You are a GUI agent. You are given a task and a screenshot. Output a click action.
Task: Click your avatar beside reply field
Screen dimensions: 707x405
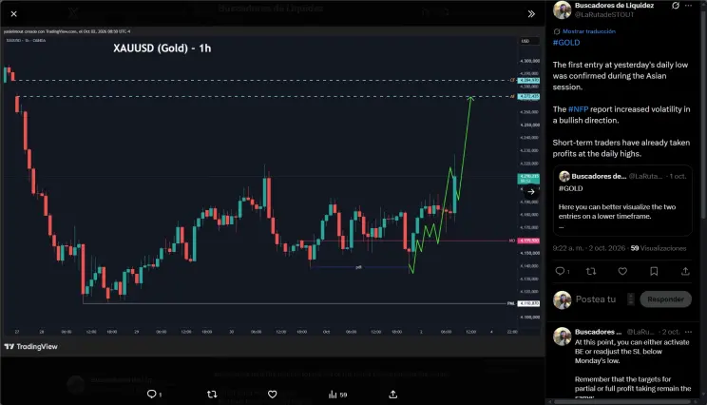(563, 299)
